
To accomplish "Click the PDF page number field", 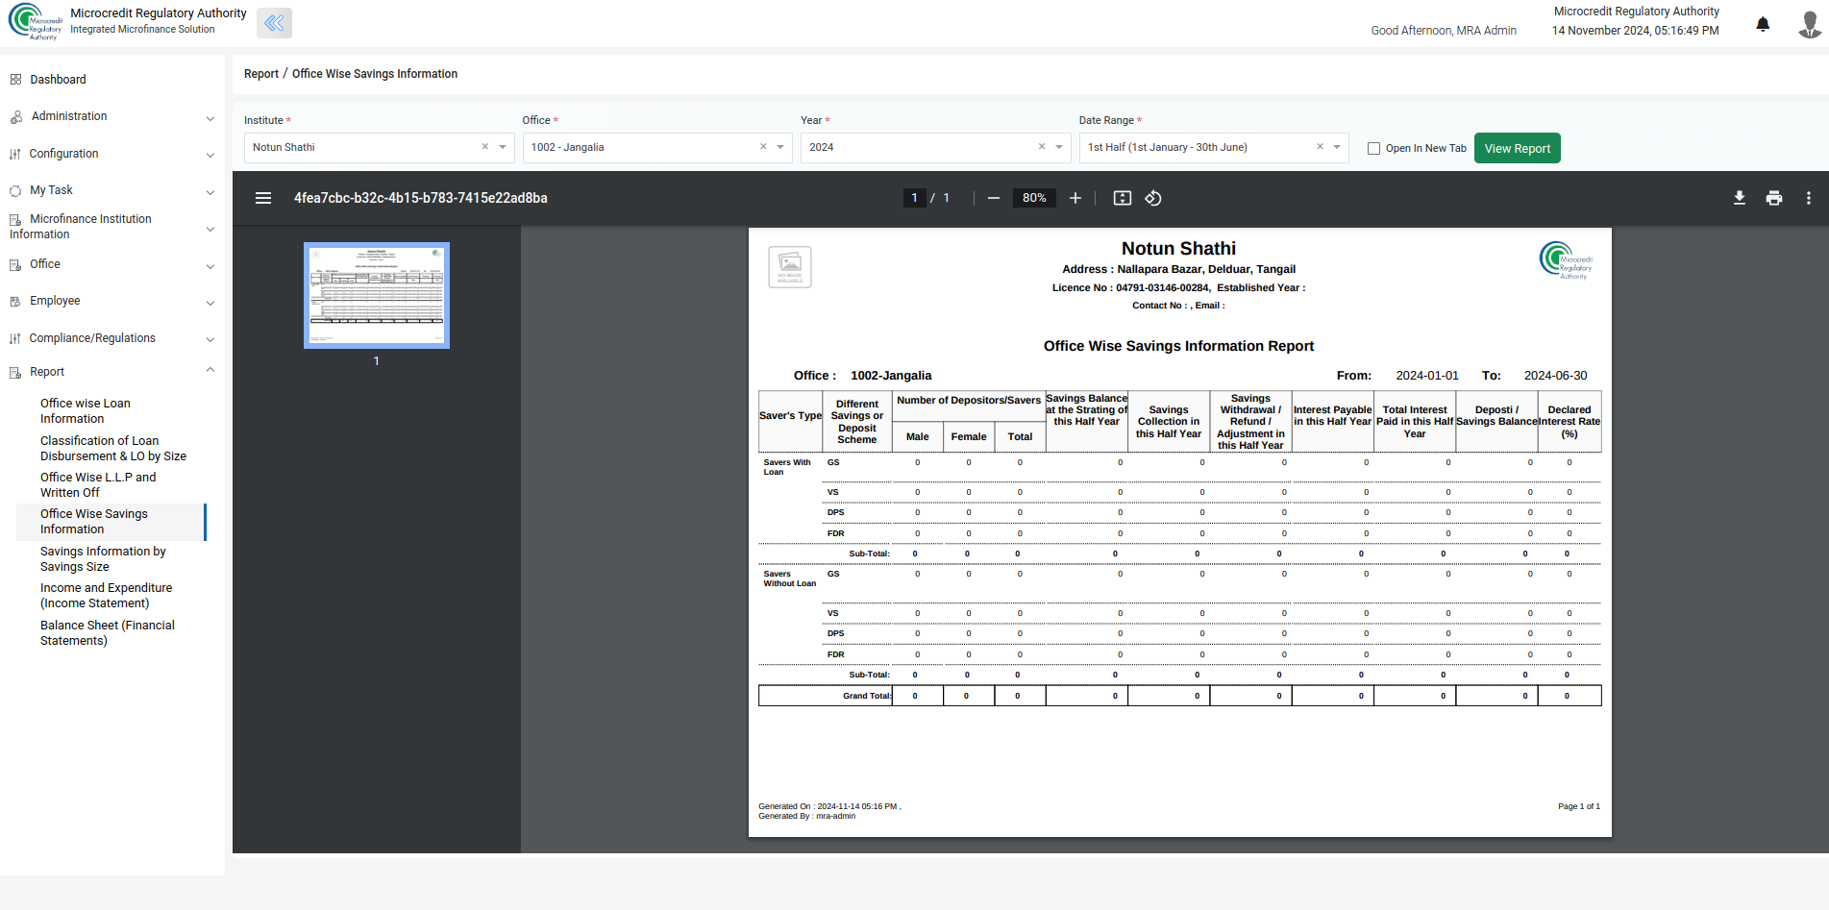I will coord(914,198).
